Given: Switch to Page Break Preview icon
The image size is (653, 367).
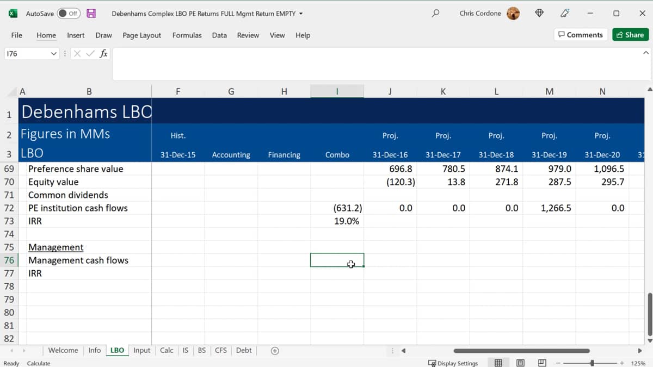Looking at the screenshot, I should click(x=542, y=363).
